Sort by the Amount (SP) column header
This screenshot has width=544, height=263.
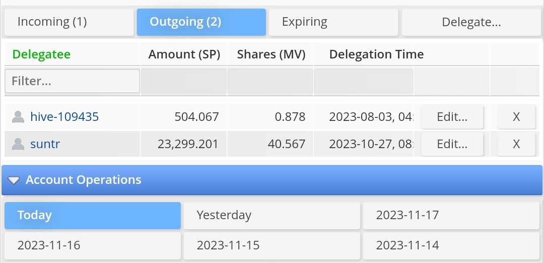pos(184,54)
